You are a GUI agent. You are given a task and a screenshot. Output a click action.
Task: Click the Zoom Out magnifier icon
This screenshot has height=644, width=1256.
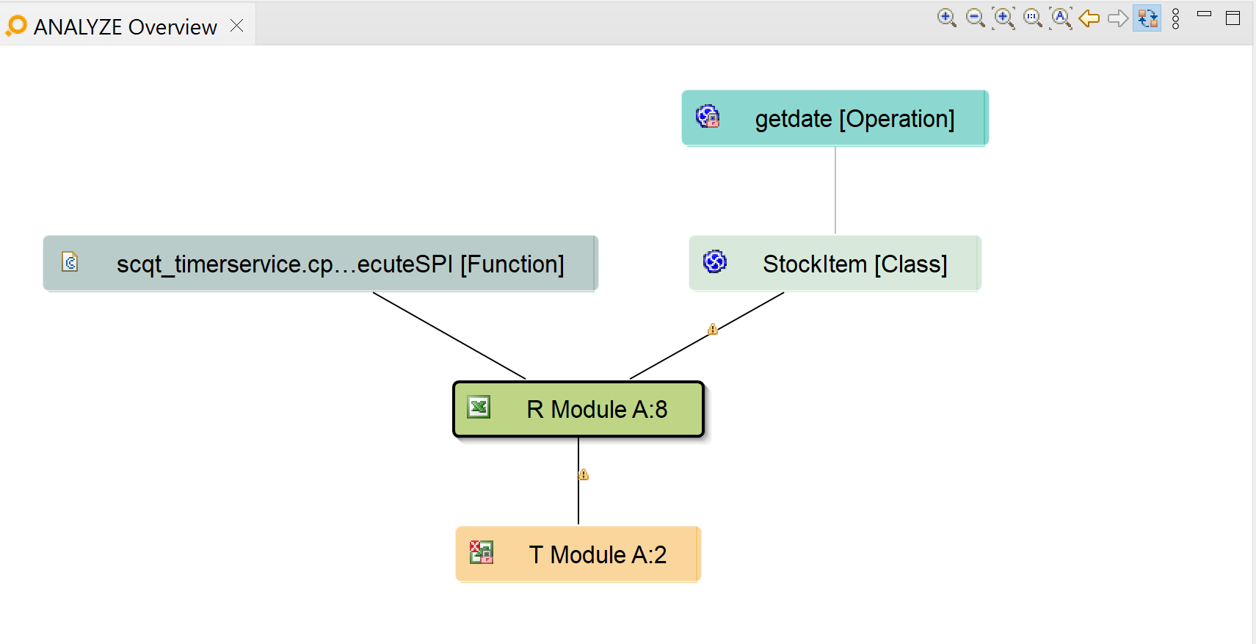[x=975, y=18]
